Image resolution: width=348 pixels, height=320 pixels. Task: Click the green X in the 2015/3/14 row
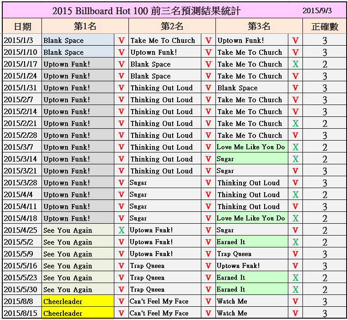click(x=296, y=159)
